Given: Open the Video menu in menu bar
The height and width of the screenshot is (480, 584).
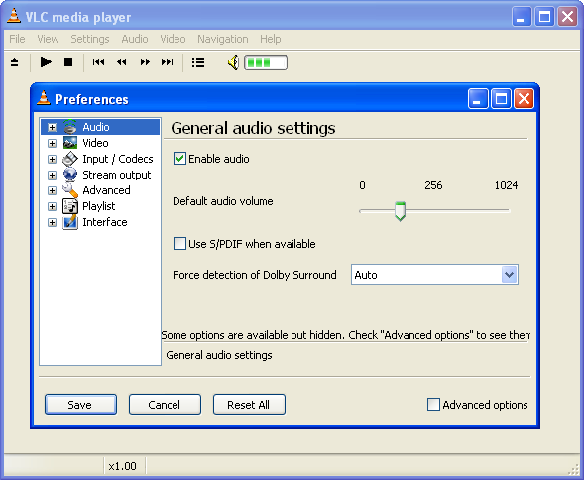Looking at the screenshot, I should coord(173,39).
